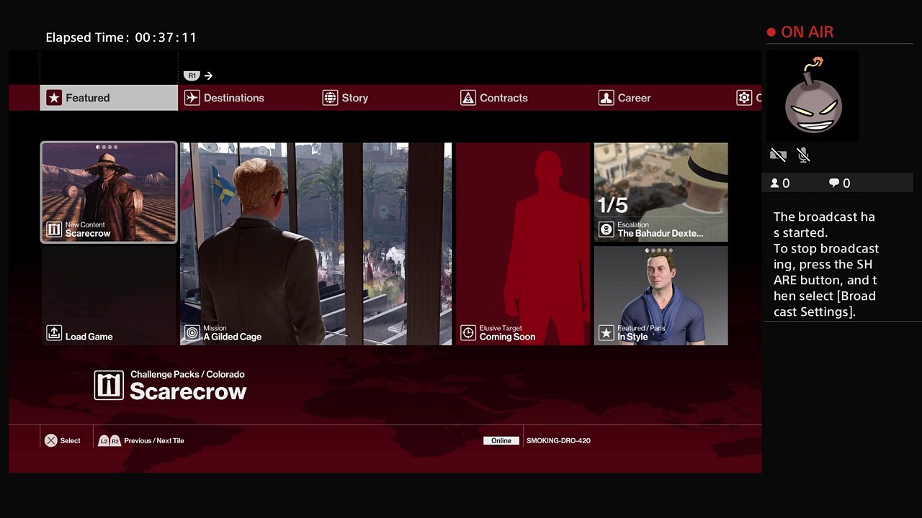Screen dimensions: 922x518
Task: Toggle the disabled camera icon
Action: (778, 155)
